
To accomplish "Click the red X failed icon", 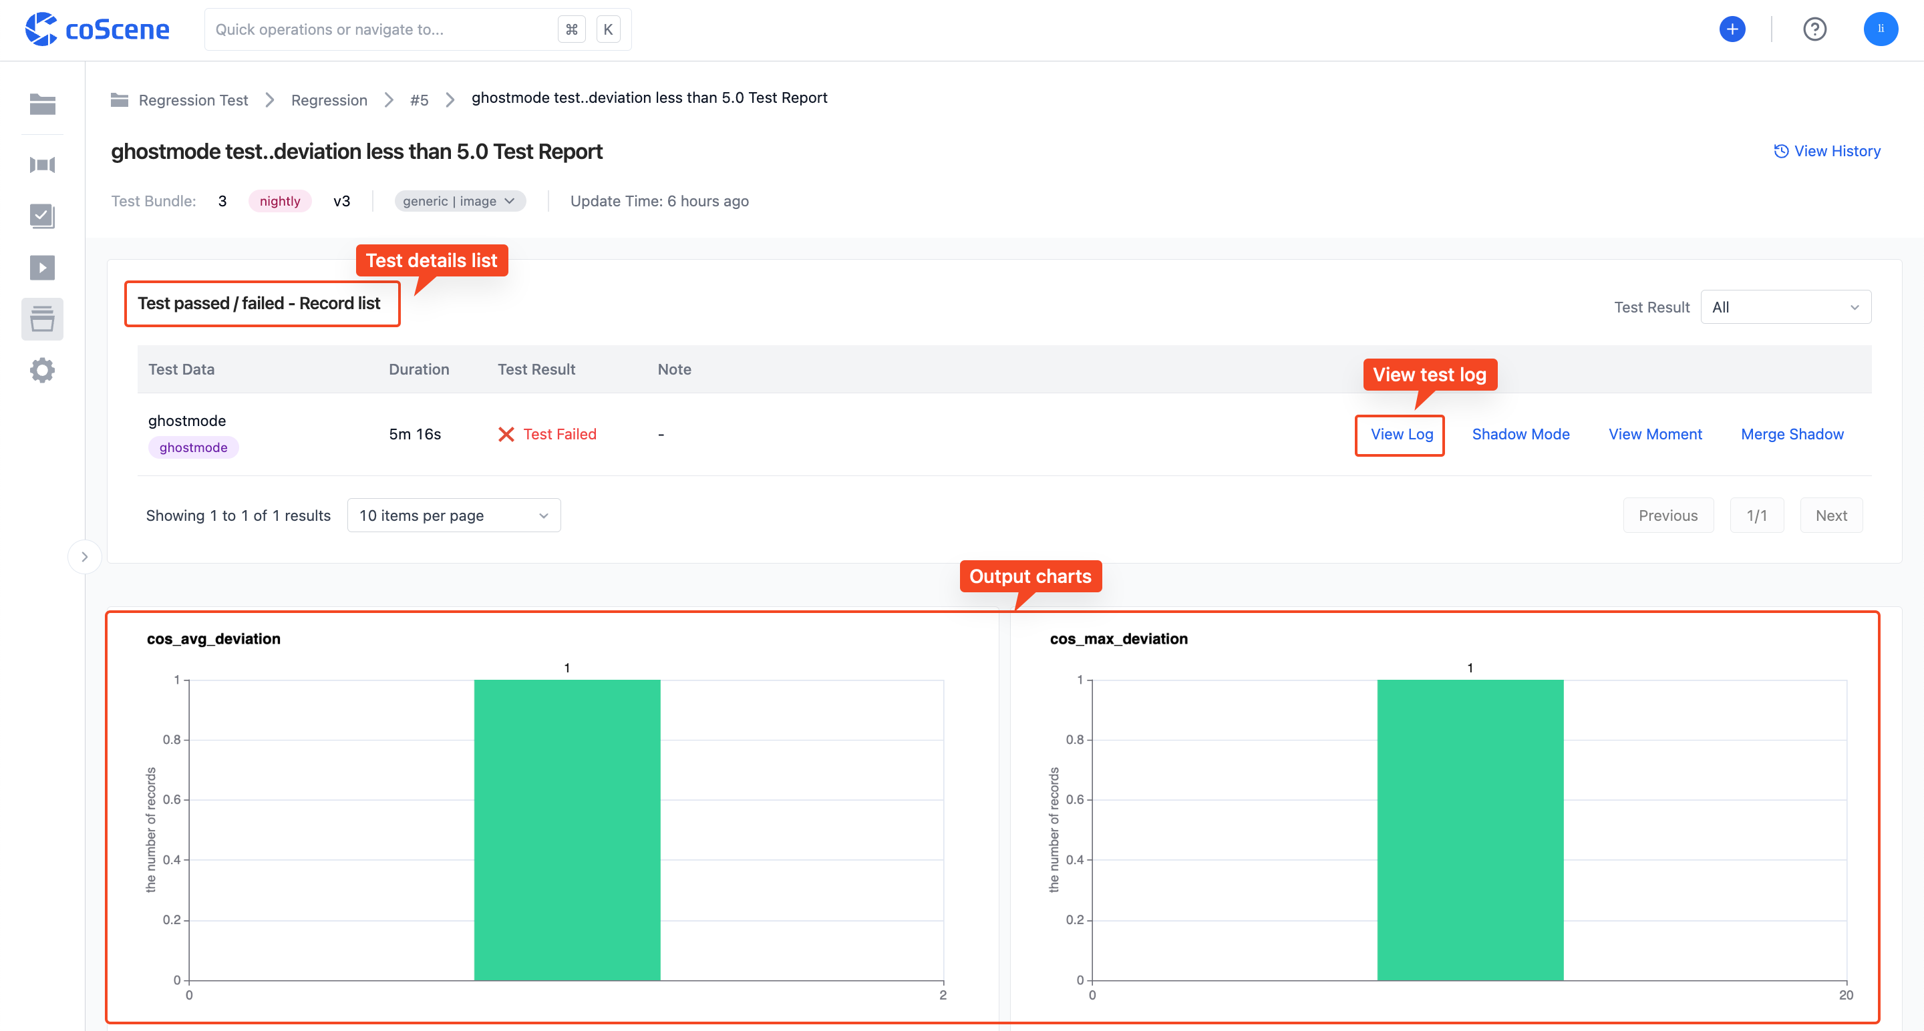I will (506, 434).
